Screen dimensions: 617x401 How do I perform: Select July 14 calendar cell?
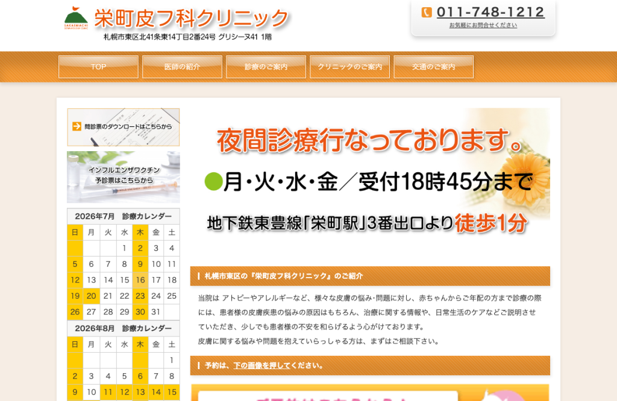pos(108,280)
